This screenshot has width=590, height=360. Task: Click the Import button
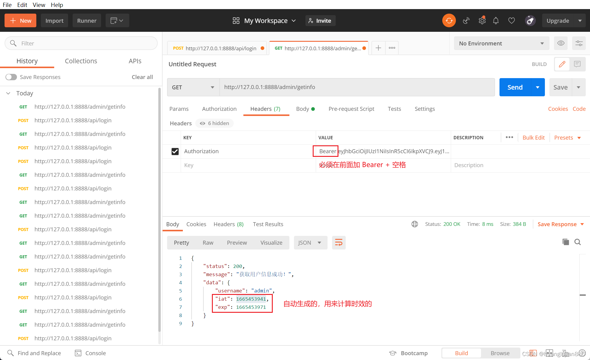coord(54,21)
